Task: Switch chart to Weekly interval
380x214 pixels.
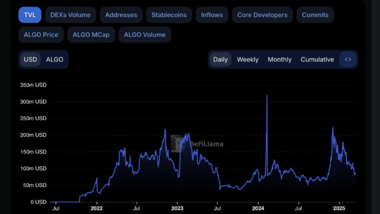Action: (x=248, y=59)
